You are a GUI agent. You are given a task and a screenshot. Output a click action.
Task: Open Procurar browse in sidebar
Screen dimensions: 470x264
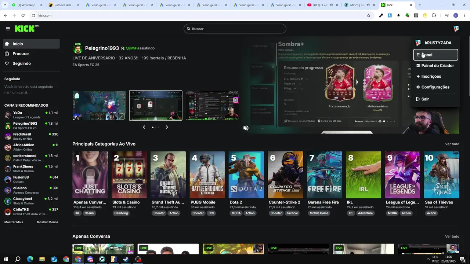point(31,54)
